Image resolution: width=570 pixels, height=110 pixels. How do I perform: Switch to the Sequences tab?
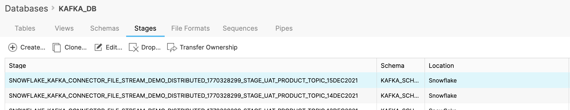pyautogui.click(x=240, y=28)
